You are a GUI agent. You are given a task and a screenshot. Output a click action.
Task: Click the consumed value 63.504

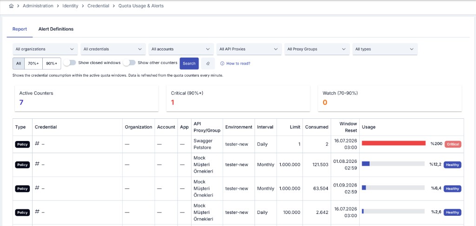point(322,188)
